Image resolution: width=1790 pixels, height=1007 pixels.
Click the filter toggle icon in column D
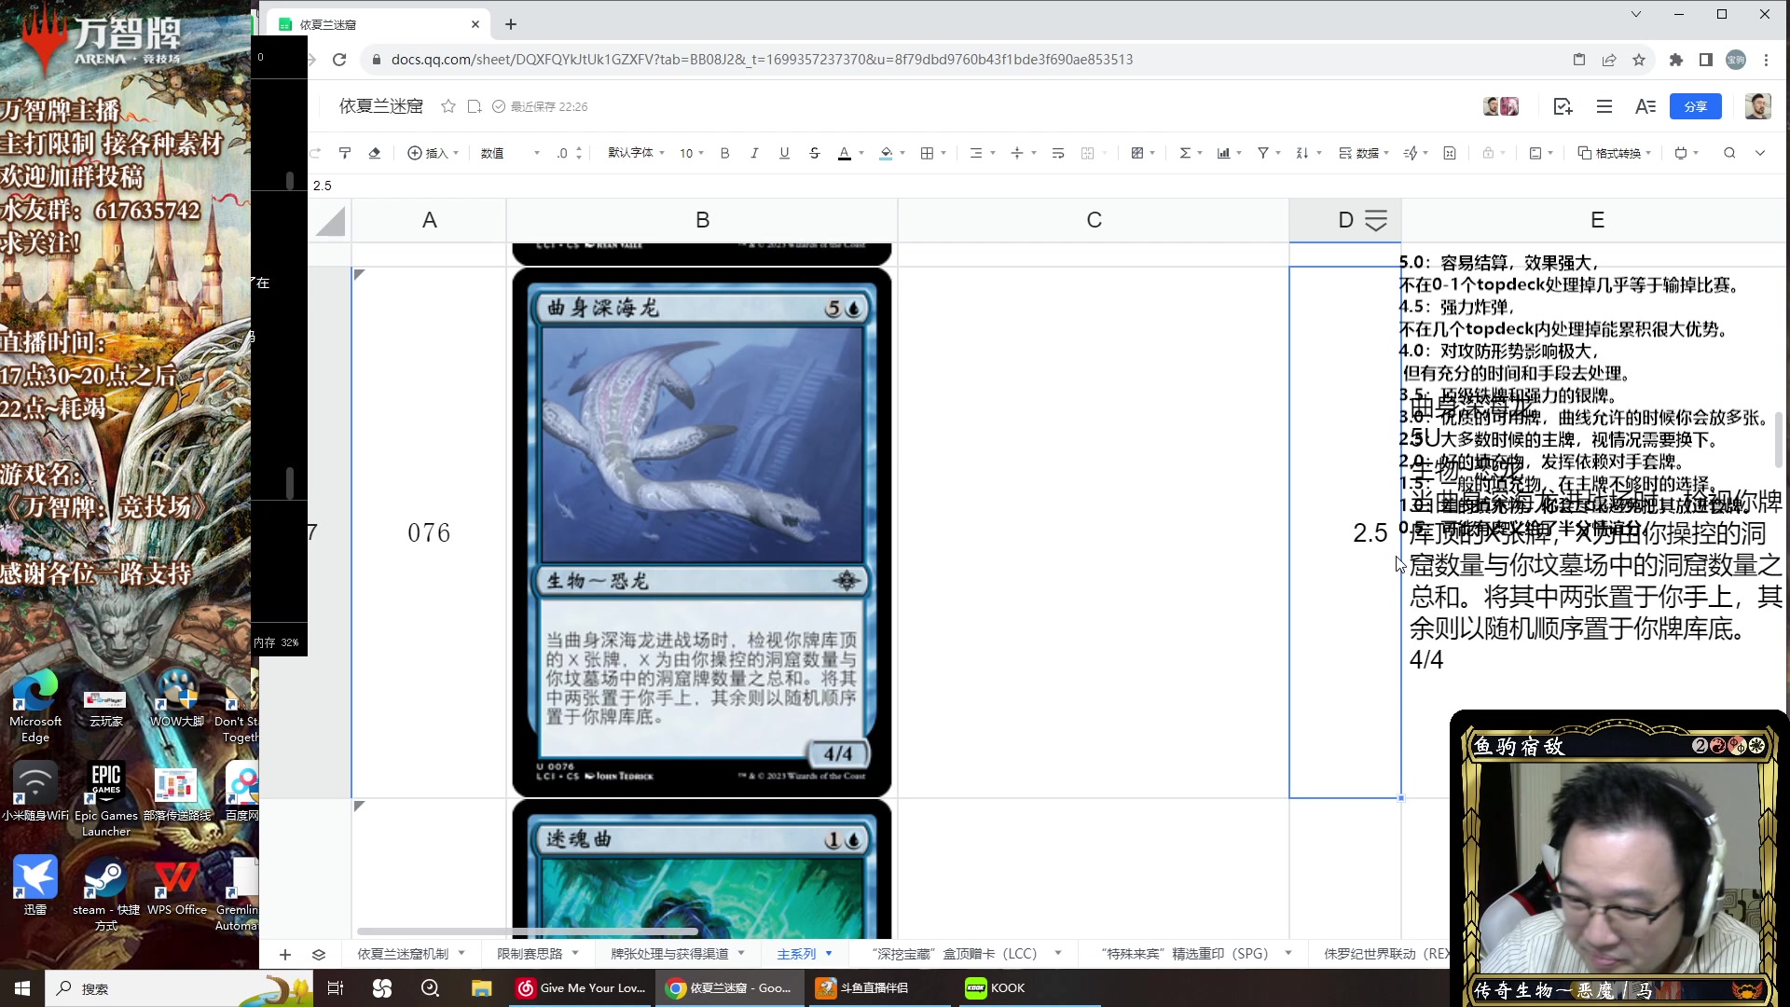pyautogui.click(x=1376, y=220)
